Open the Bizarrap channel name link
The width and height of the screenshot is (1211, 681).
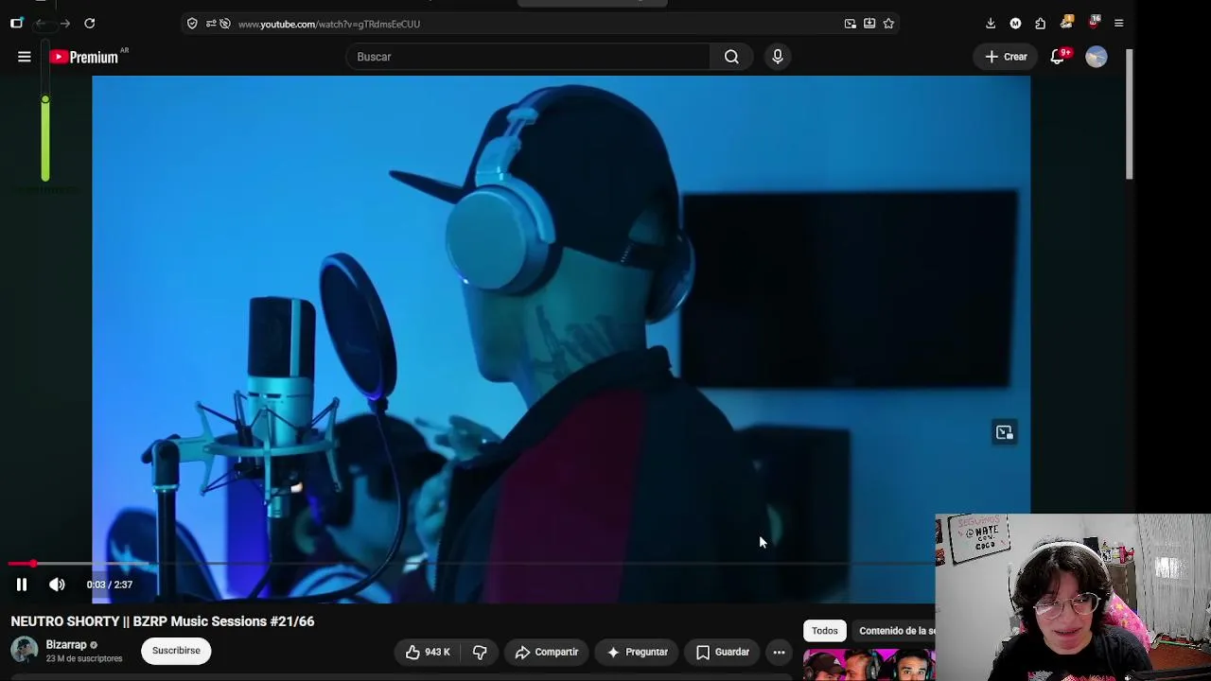point(66,644)
